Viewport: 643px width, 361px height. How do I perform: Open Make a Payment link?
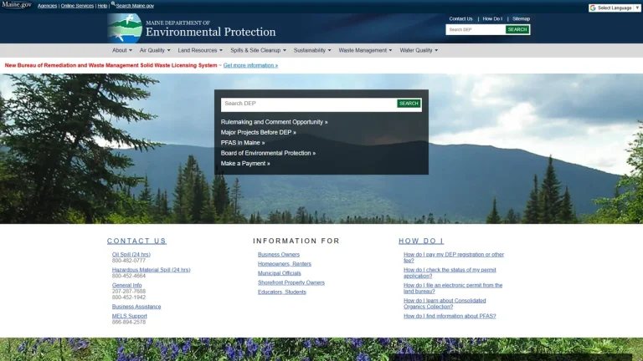(245, 163)
